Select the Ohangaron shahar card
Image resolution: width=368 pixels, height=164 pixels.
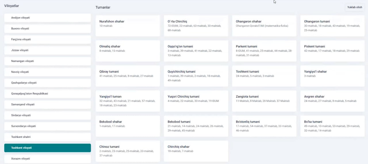pos(264,26)
